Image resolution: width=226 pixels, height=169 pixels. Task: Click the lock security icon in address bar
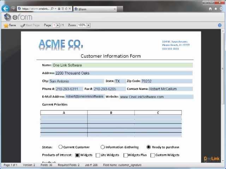[x=59, y=8]
